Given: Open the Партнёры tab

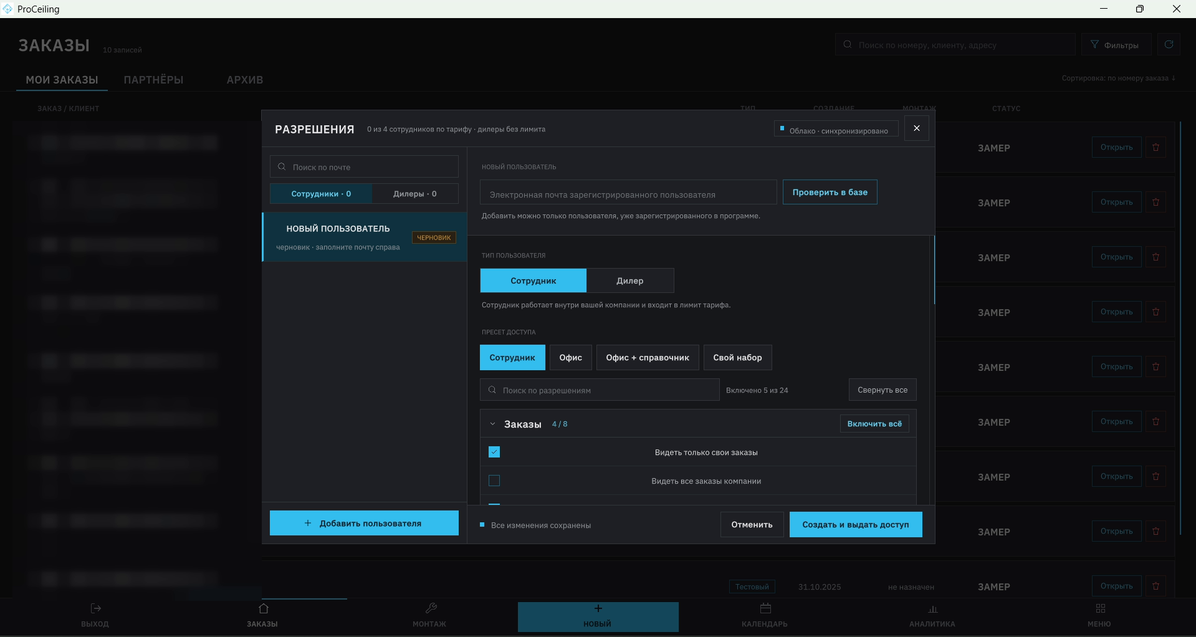Looking at the screenshot, I should click(x=153, y=80).
